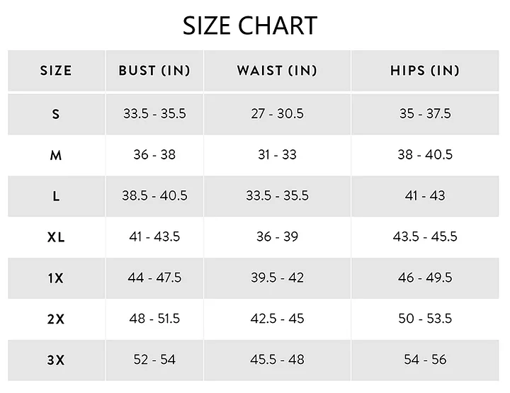The image size is (510, 393).
Task: Select hips value 50 - 53.5
Action: click(425, 318)
